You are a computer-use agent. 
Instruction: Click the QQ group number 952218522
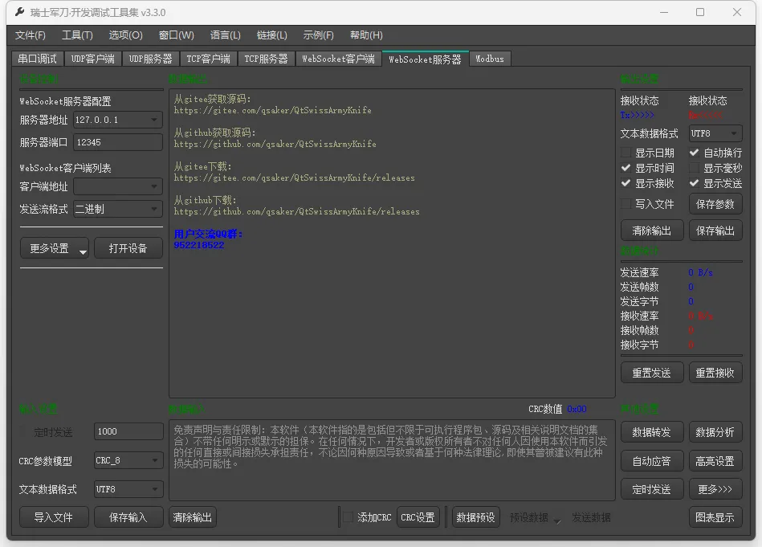pos(199,245)
